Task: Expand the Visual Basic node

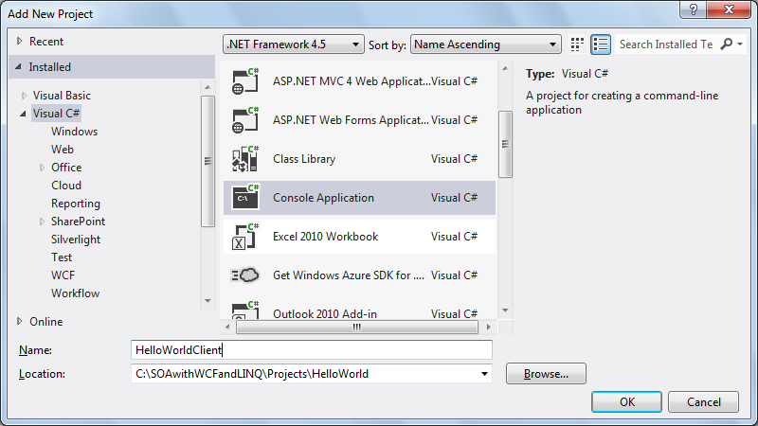Action: click(24, 96)
